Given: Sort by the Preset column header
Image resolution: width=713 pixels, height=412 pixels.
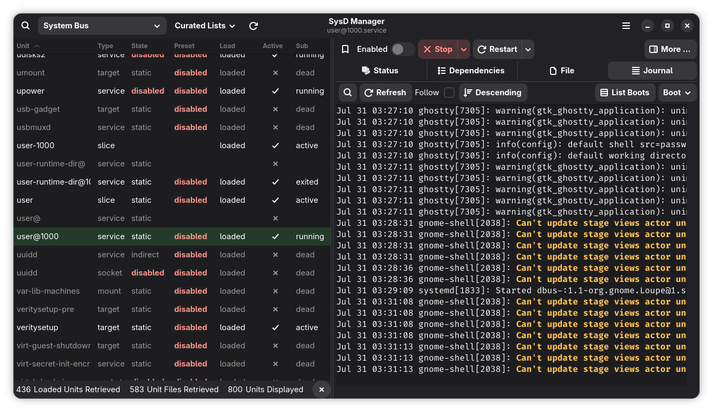Looking at the screenshot, I should click(x=184, y=46).
